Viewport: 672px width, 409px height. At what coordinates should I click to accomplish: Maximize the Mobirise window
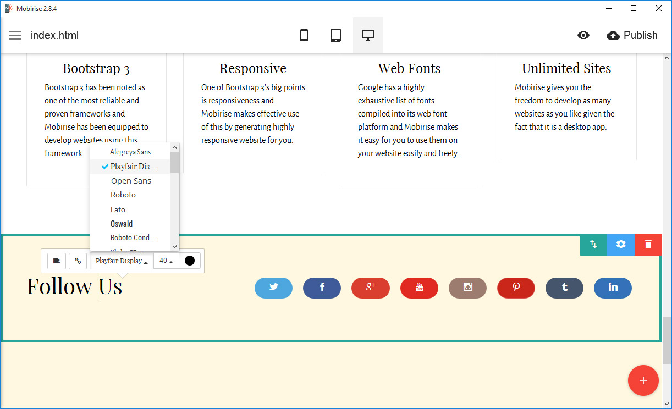(634, 8)
